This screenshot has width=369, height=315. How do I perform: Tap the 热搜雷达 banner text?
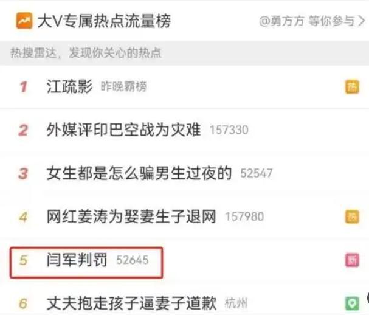click(86, 53)
